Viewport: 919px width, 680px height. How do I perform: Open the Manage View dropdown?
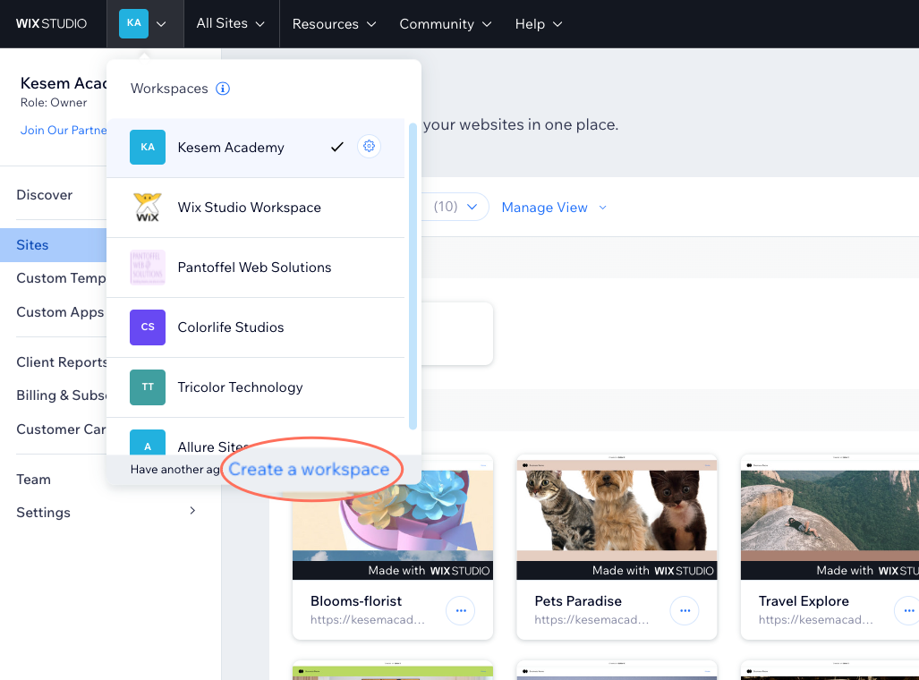[554, 208]
